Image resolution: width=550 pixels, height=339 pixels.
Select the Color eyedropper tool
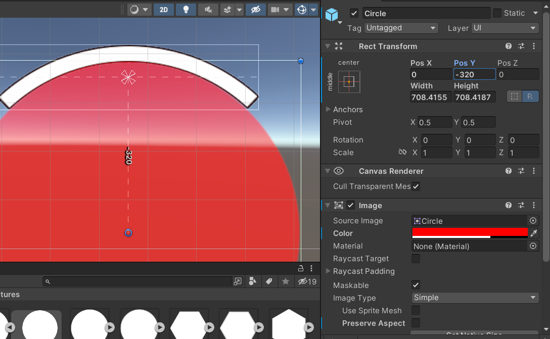(x=534, y=233)
